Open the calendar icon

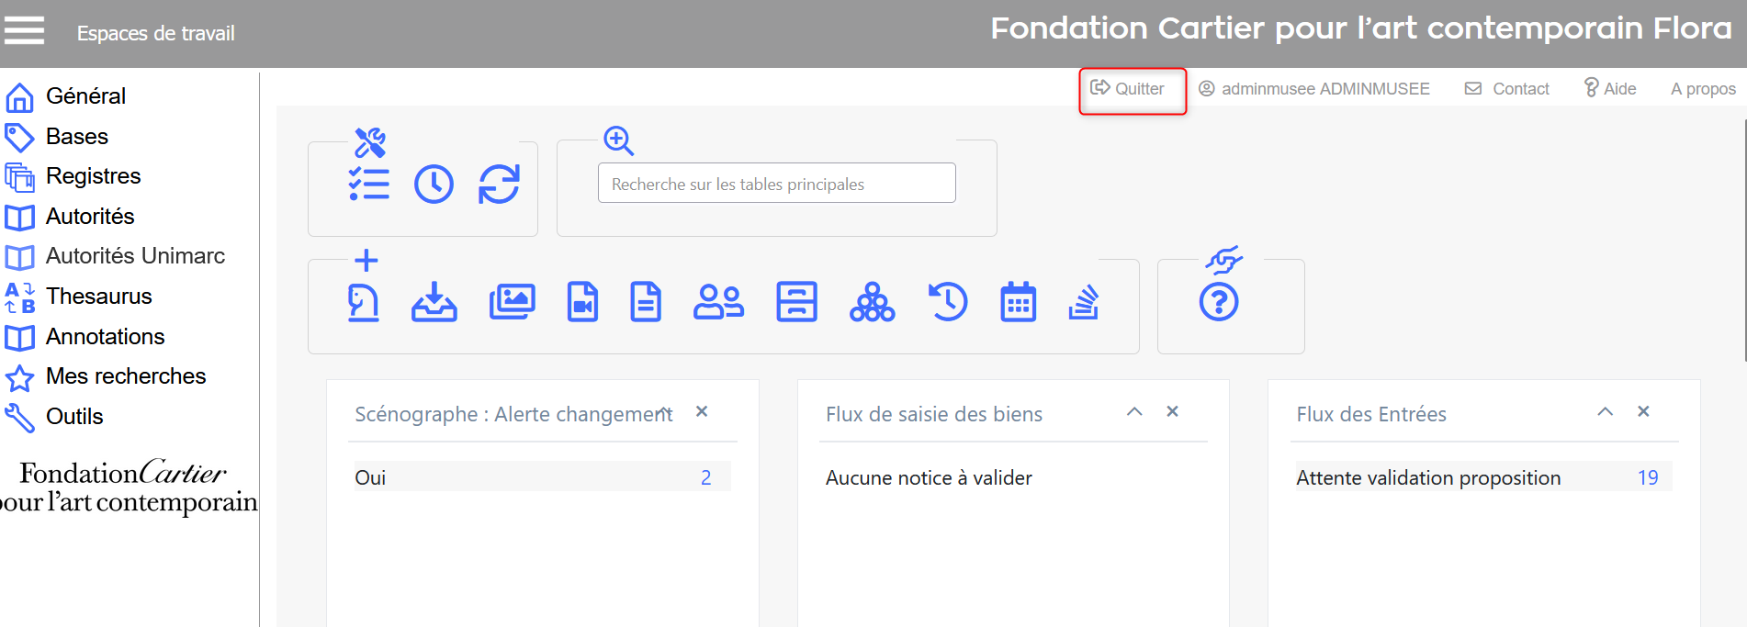(1019, 302)
